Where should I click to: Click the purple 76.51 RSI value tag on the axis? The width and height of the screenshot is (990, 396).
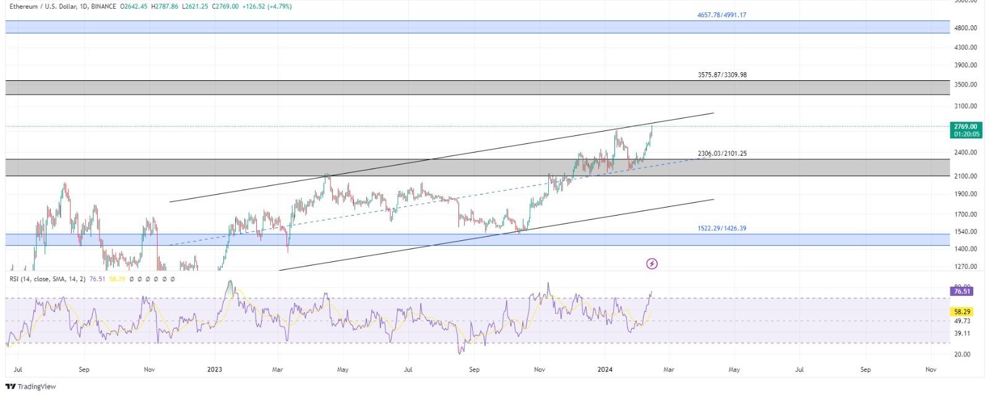(x=962, y=291)
